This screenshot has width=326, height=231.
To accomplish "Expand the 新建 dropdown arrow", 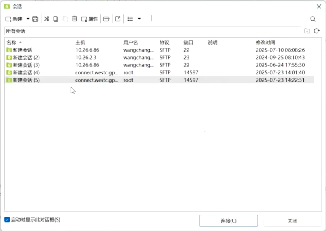I will [28, 19].
